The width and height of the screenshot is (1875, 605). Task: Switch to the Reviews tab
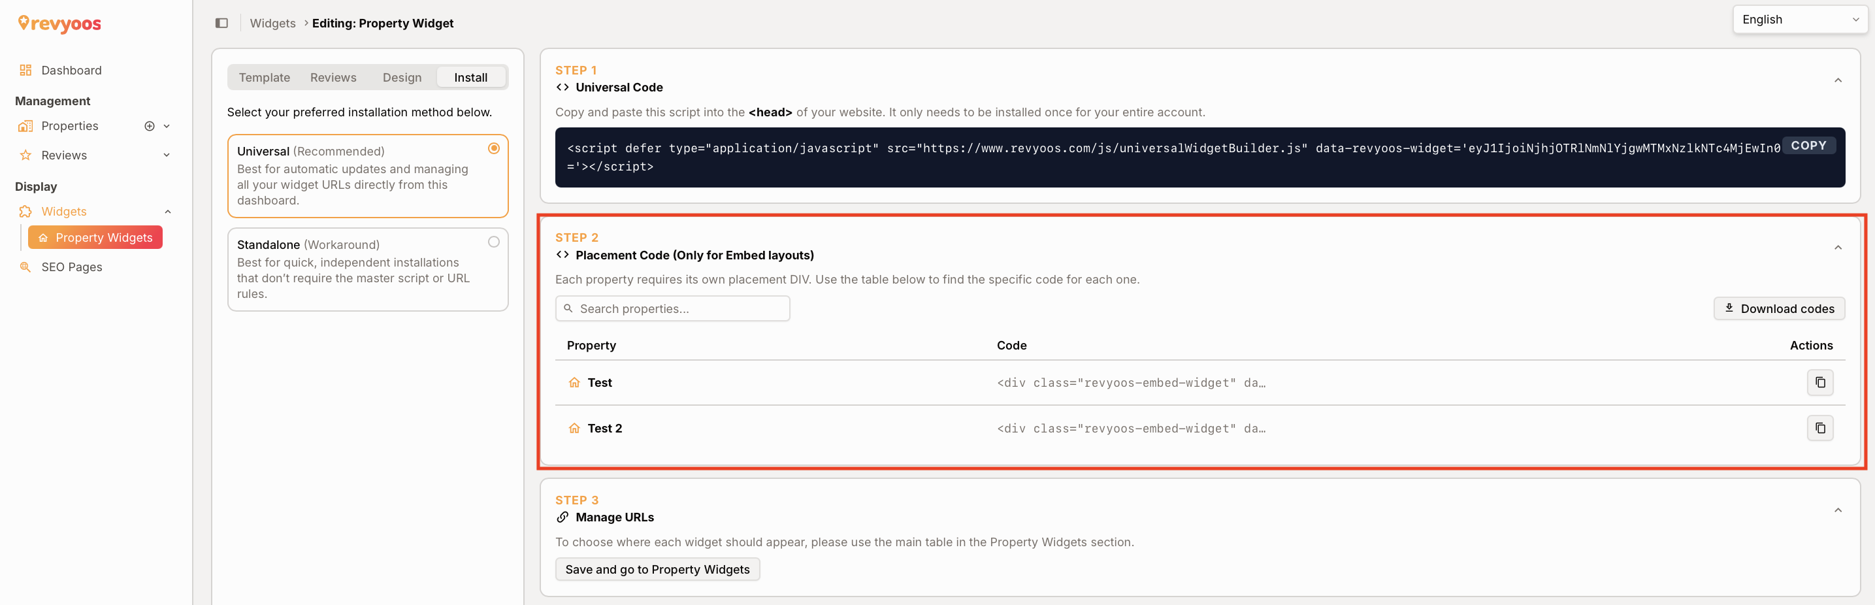coord(333,77)
